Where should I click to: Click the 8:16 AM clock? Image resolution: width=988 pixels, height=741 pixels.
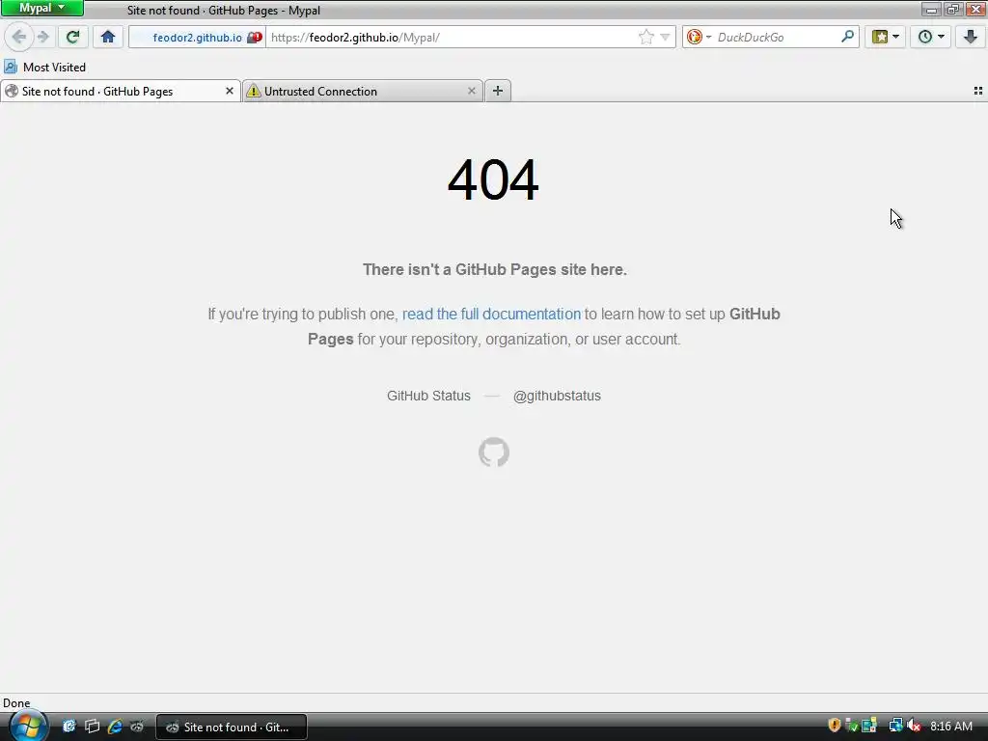pos(951,727)
